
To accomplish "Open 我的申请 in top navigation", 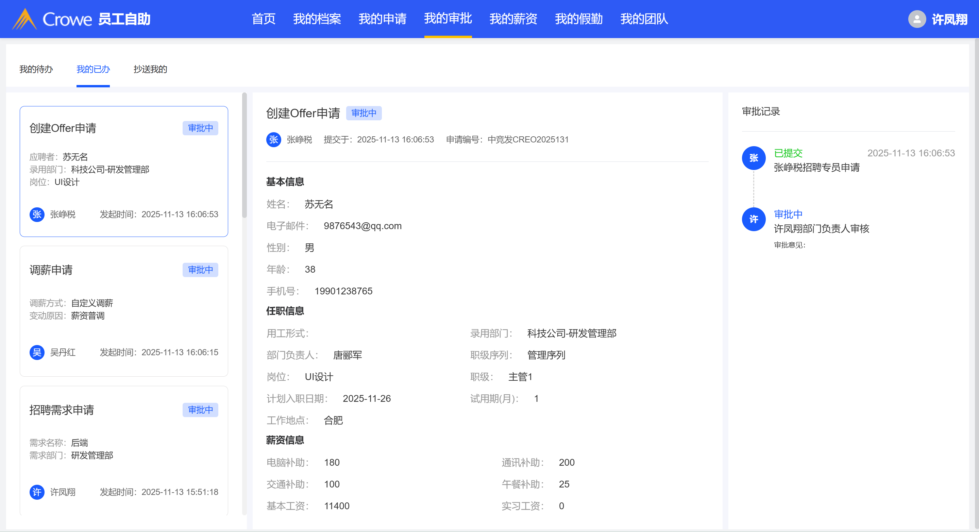I will coord(382,19).
